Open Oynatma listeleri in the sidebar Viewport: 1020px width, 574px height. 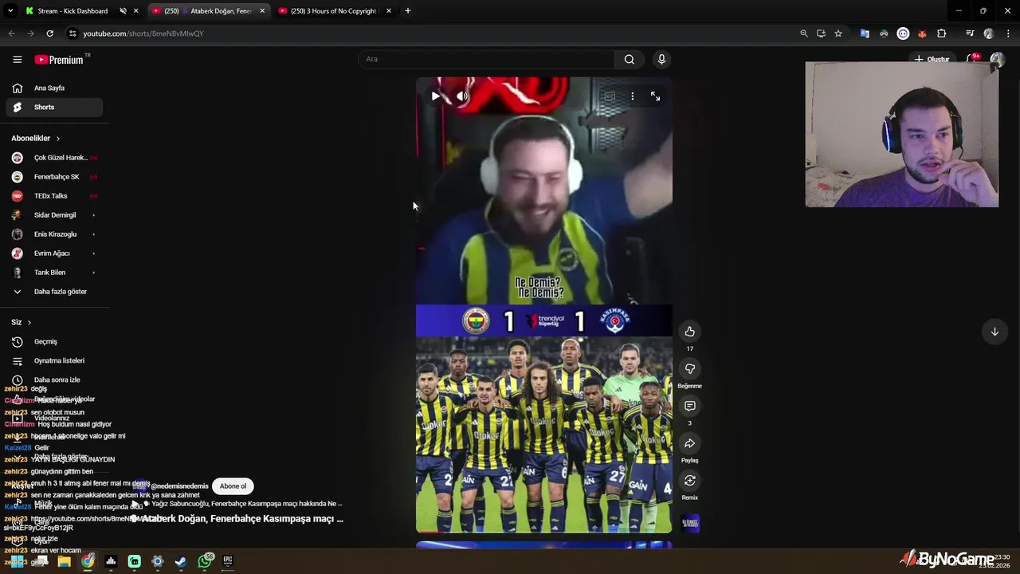[x=54, y=361]
